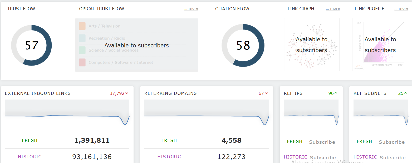Screen dimensions: 412x163
Task: Click the FRESH label under Referring Domains
Action: [169, 140]
